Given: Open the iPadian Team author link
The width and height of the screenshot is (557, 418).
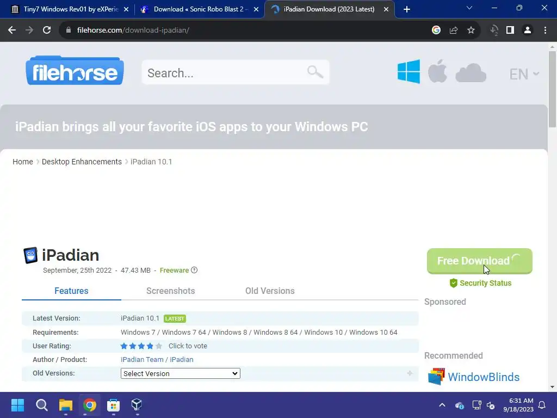Looking at the screenshot, I should point(142,360).
